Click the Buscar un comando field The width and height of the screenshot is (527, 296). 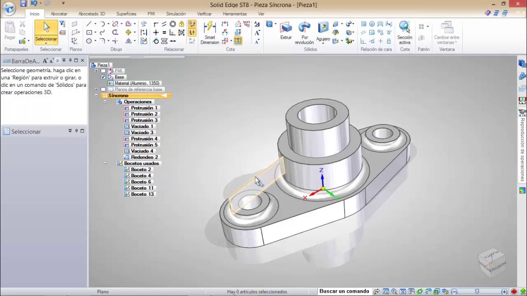[344, 291]
